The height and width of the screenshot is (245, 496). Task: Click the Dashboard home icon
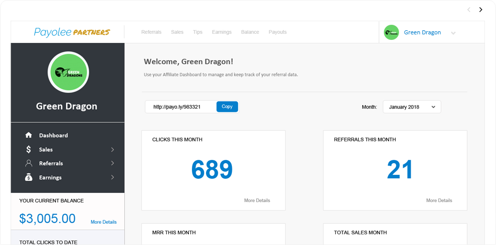pyautogui.click(x=29, y=135)
